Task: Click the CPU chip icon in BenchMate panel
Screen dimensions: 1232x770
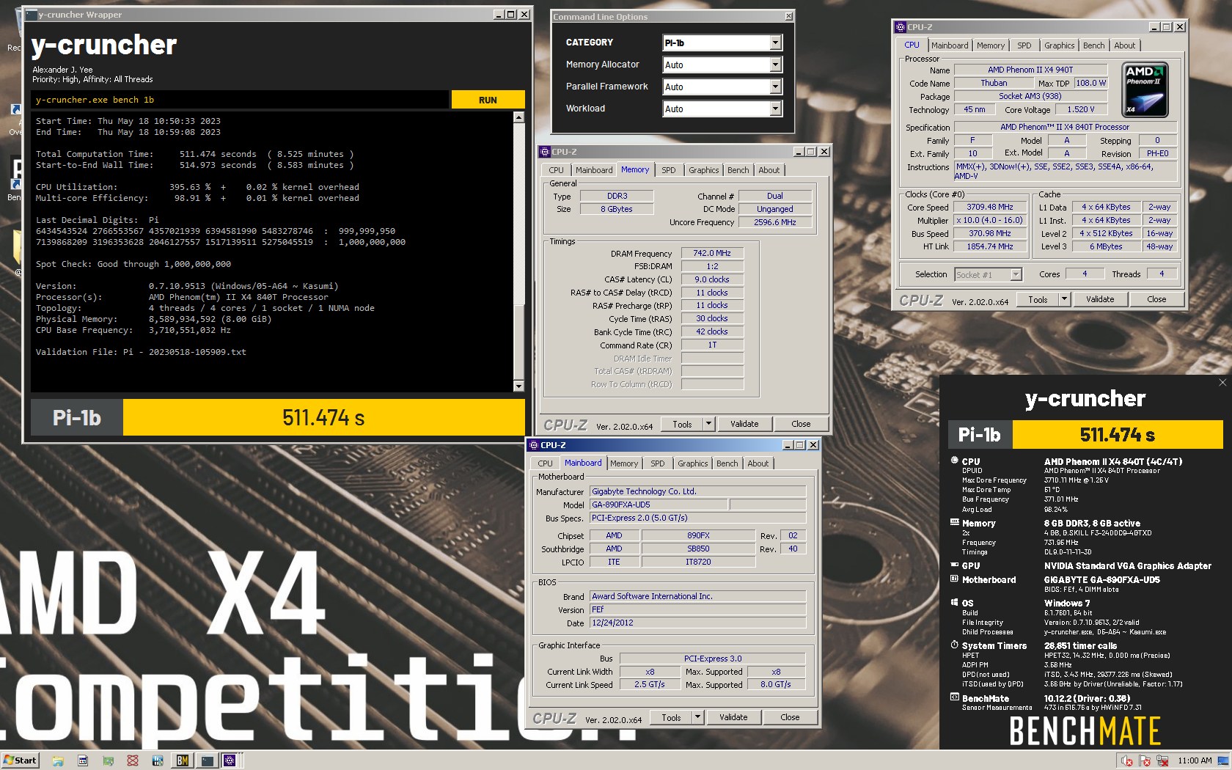Action: (x=954, y=461)
